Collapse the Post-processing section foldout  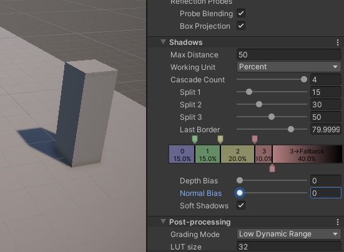163,221
